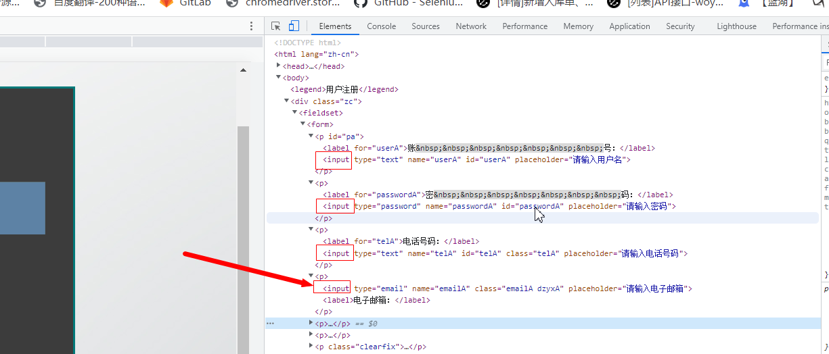Screen dimensions: 829x354
Task: Click the three dots beside selected p node
Action: 271,324
